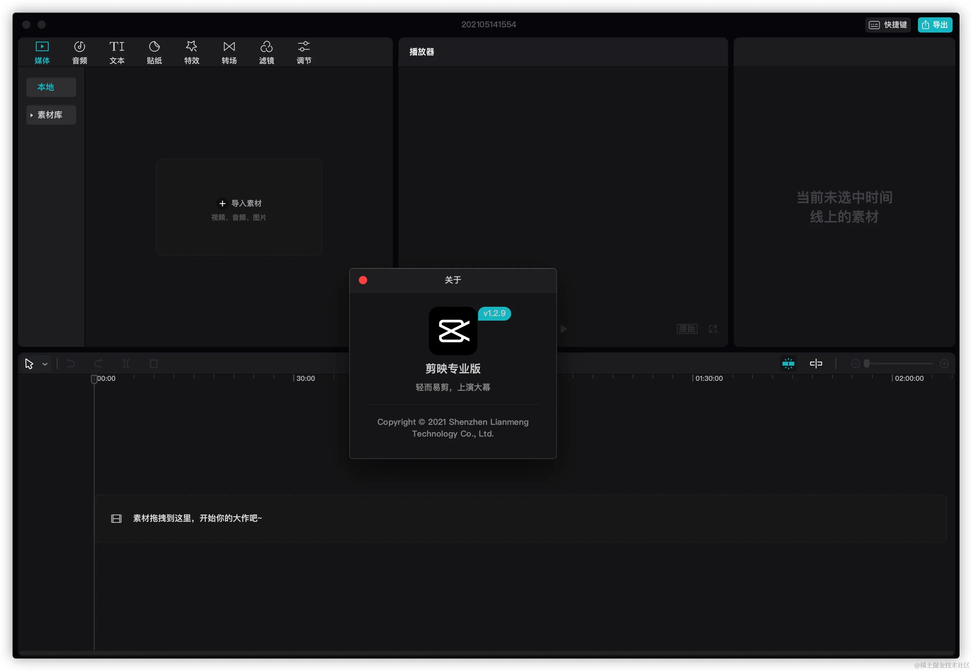Open the 贴纸 sticker panel icon
The height and width of the screenshot is (671, 972).
[154, 47]
